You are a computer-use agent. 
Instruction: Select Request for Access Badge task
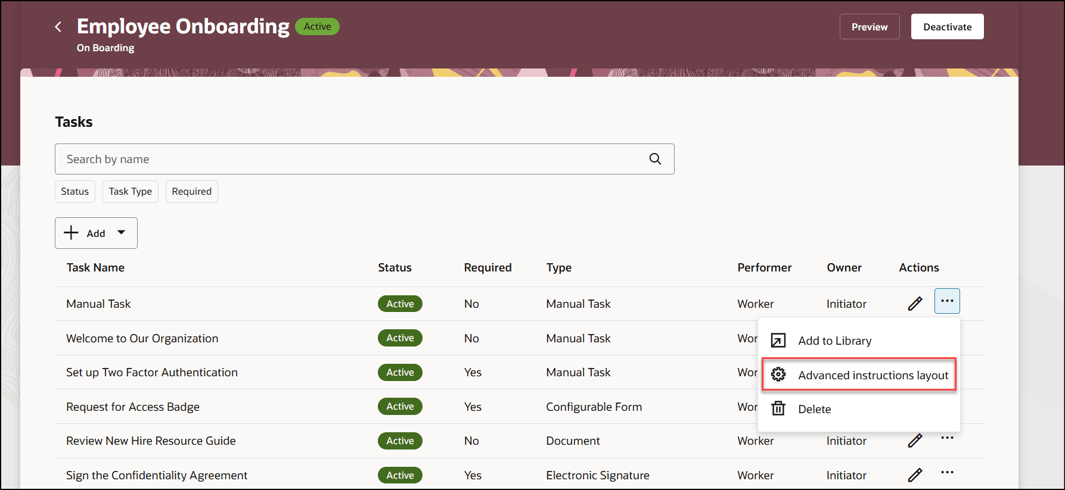point(133,407)
